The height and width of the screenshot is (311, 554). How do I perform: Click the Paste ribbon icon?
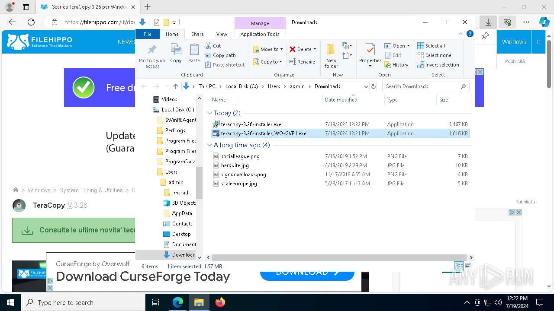[194, 54]
